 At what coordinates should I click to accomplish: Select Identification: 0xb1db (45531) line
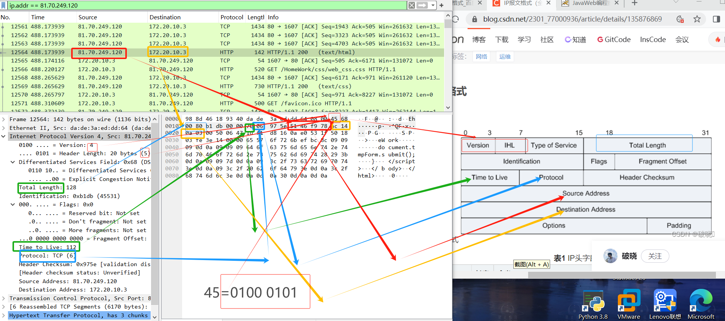coord(70,196)
